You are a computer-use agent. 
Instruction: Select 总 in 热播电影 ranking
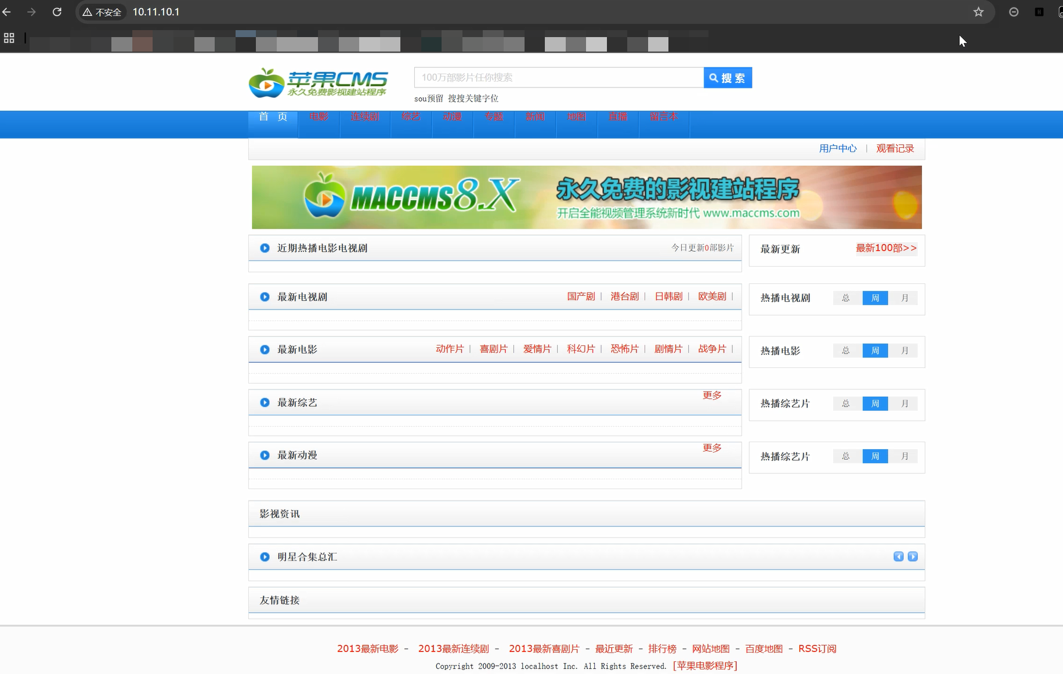point(846,351)
